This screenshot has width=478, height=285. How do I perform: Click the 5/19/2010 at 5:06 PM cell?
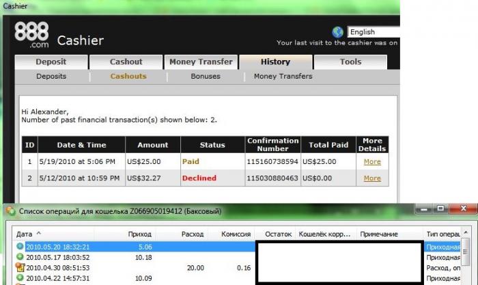click(x=81, y=162)
